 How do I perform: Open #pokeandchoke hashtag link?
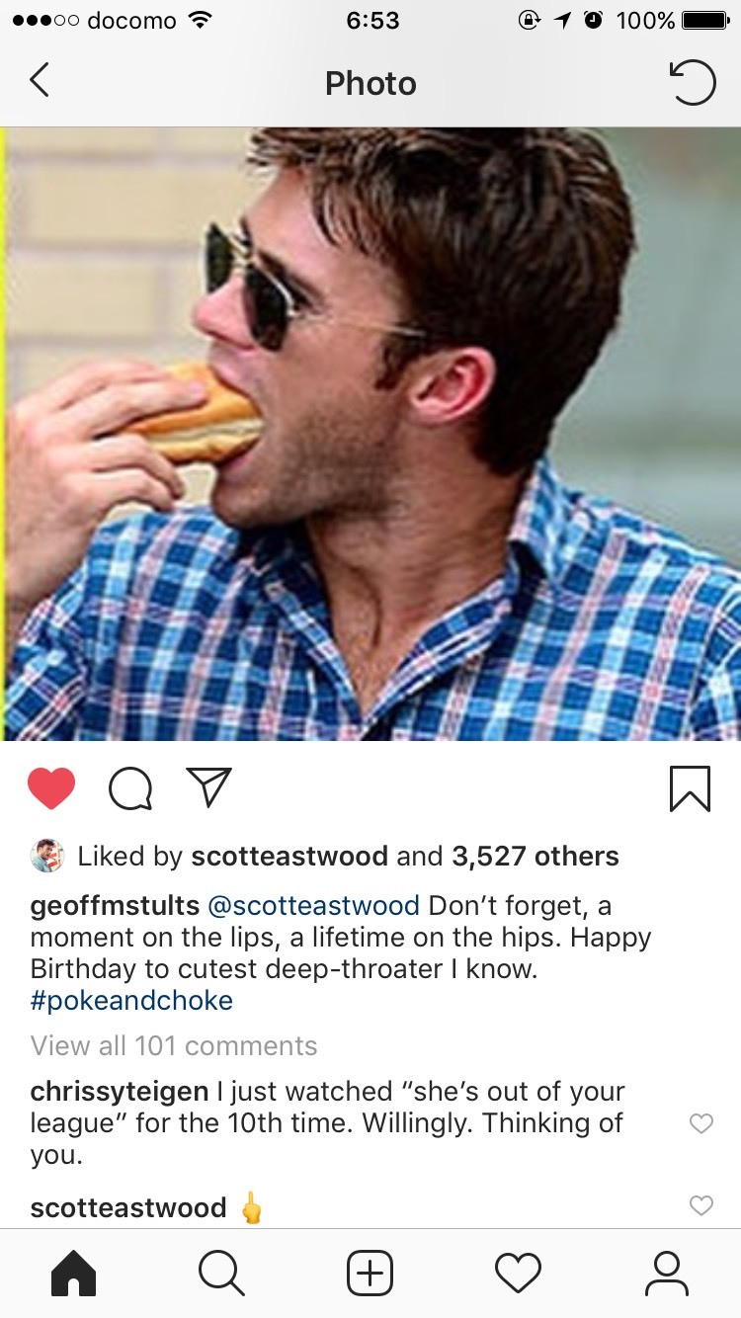pyautogui.click(x=131, y=1000)
